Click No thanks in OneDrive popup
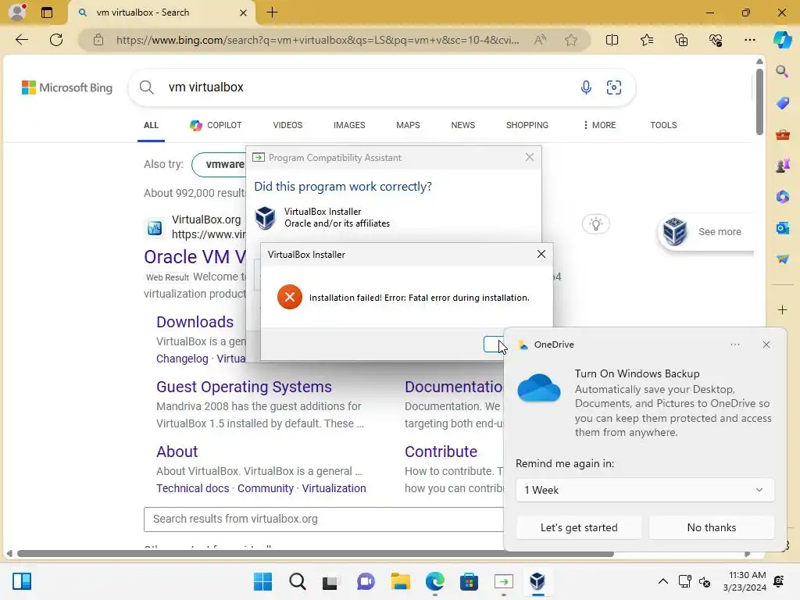 (x=711, y=527)
